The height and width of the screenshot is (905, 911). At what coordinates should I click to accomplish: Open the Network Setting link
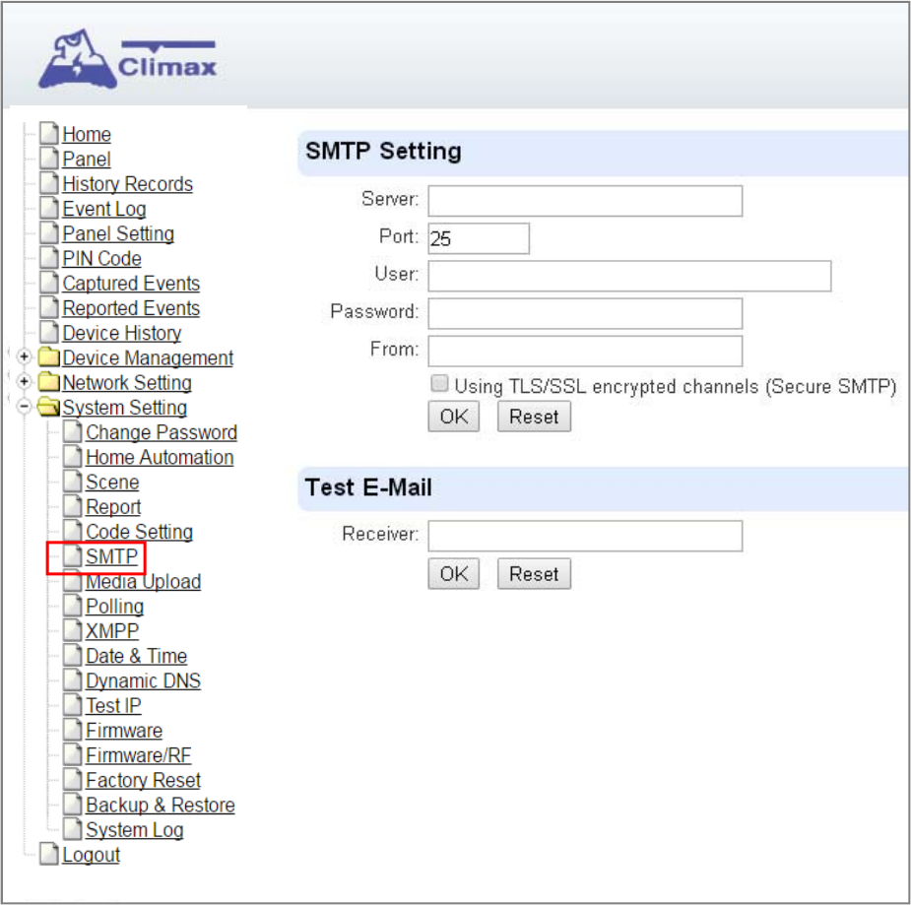(x=127, y=383)
